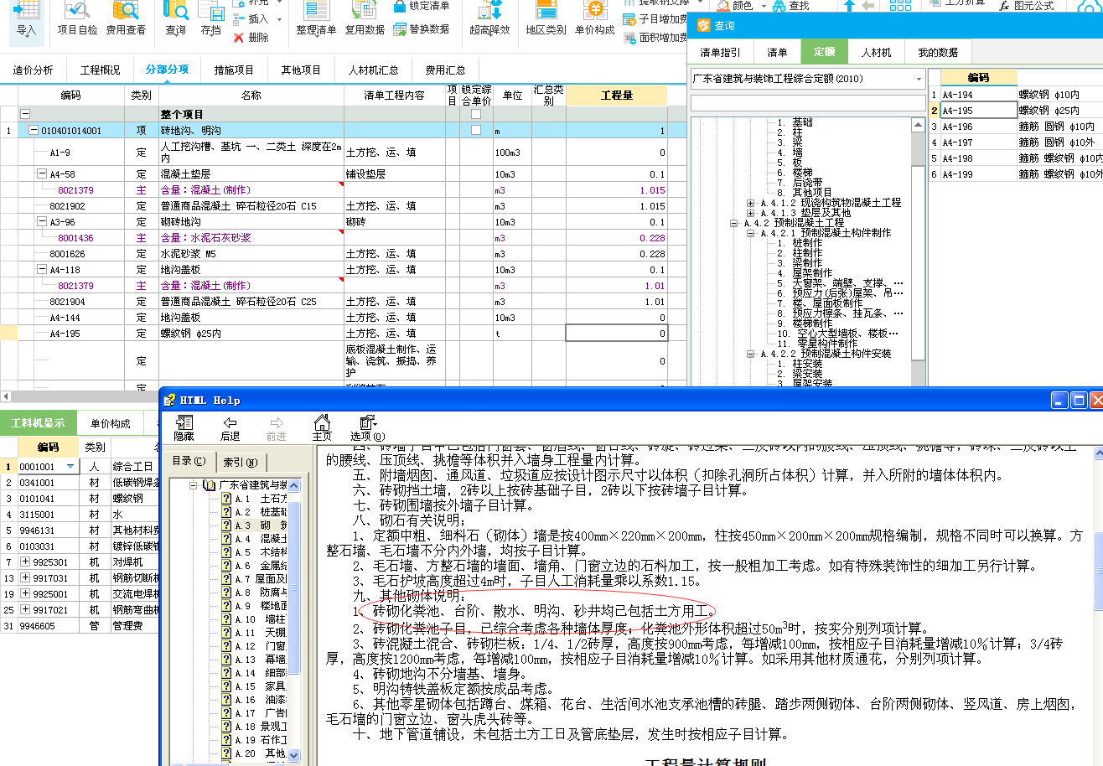The image size is (1103, 766).
Task: Switch to 造价分析 tab
Action: (x=33, y=70)
